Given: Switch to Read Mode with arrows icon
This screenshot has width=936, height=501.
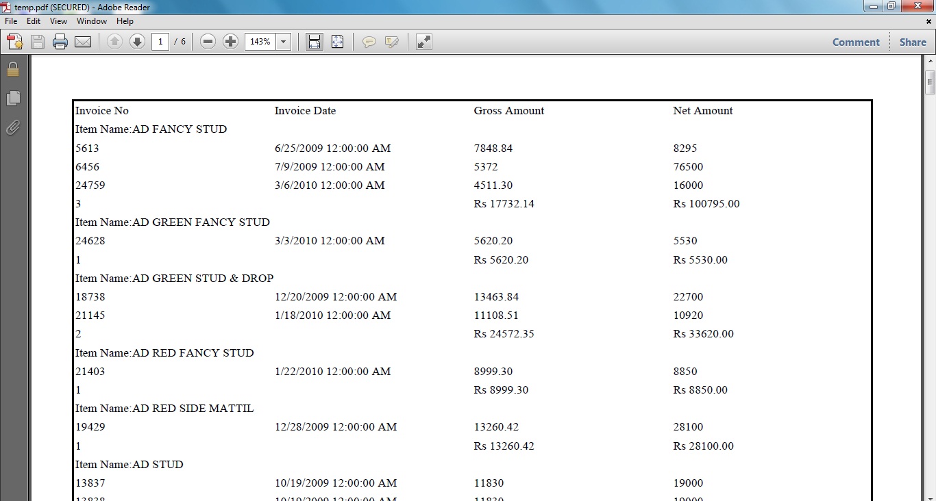Looking at the screenshot, I should click(424, 42).
